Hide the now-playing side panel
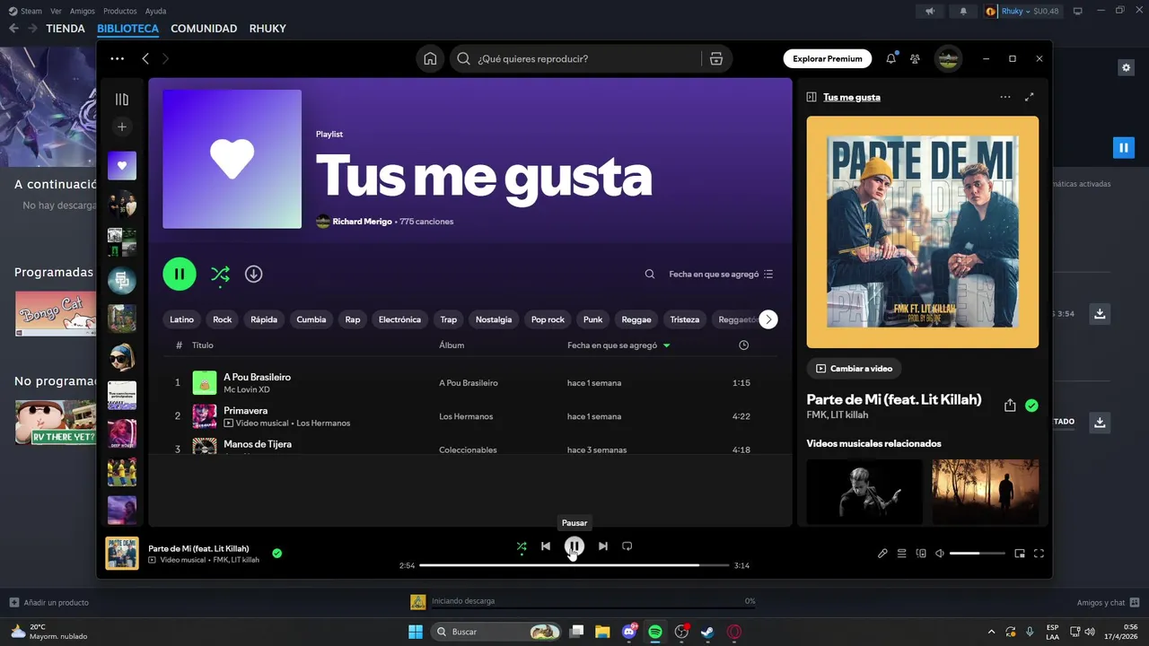The image size is (1149, 646). coord(811,97)
